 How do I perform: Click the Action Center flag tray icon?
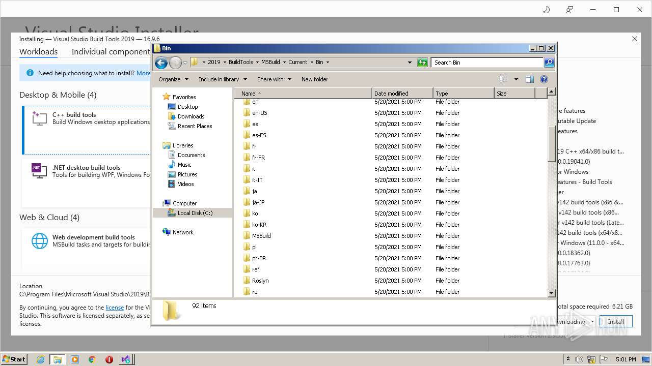604,359
